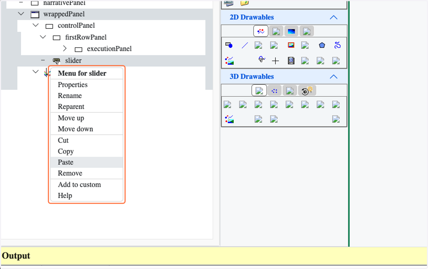Open the selected first tab in 3D Drawables
This screenshot has width=428, height=269.
[259, 90]
